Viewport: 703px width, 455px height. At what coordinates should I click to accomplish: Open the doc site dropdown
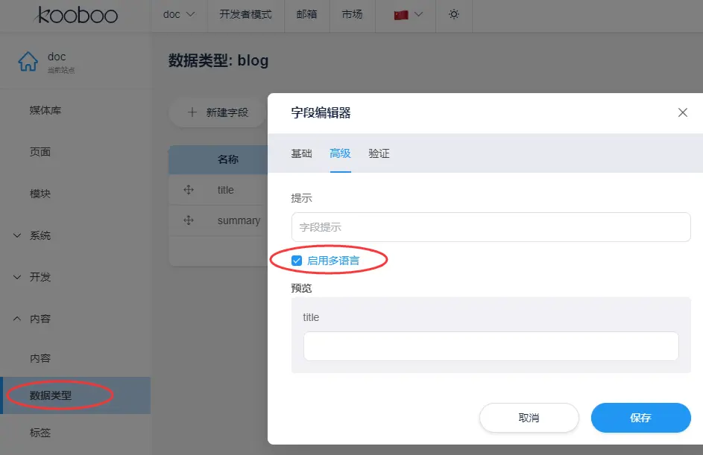tap(179, 14)
